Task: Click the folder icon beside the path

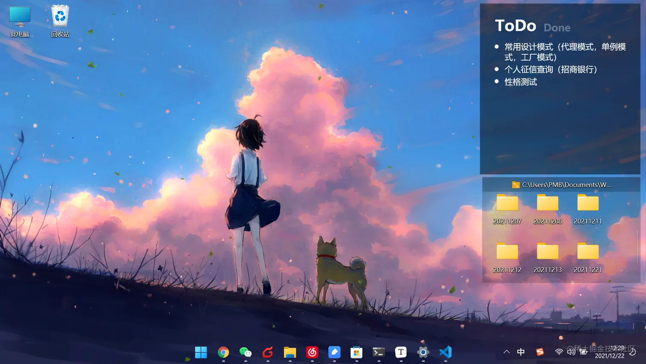Action: pos(516,185)
